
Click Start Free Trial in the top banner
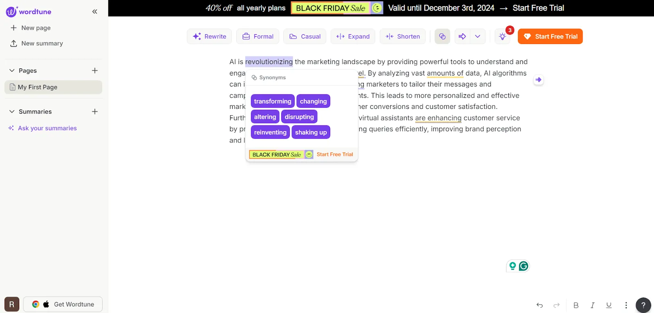click(538, 8)
